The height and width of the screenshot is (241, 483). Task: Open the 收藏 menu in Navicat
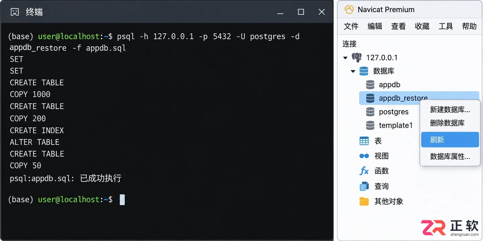click(x=422, y=26)
